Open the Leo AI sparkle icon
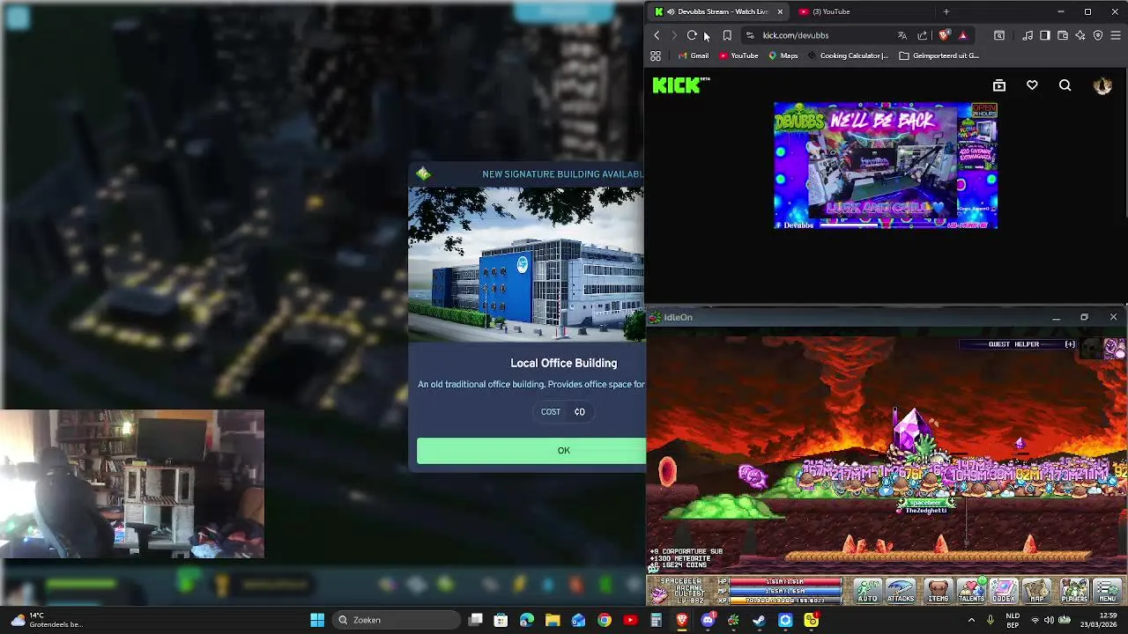Image resolution: width=1128 pixels, height=634 pixels. point(1080,35)
